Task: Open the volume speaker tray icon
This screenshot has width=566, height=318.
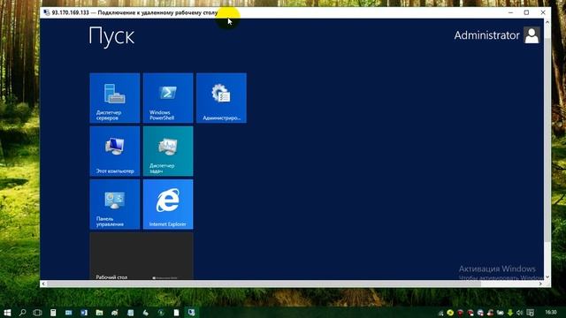Action: (x=519, y=312)
